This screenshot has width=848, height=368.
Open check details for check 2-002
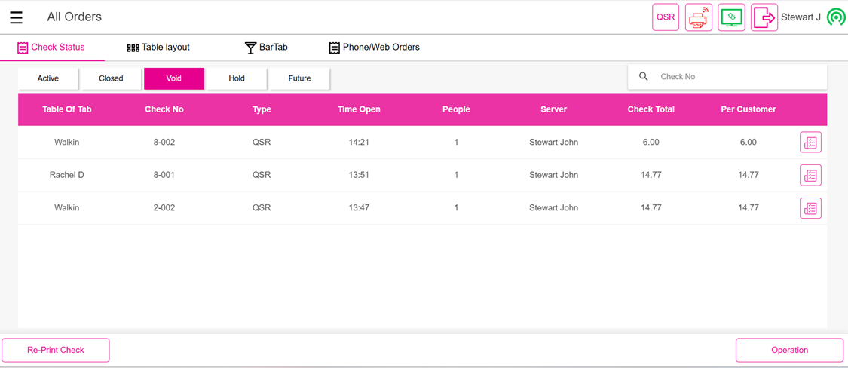tap(810, 208)
